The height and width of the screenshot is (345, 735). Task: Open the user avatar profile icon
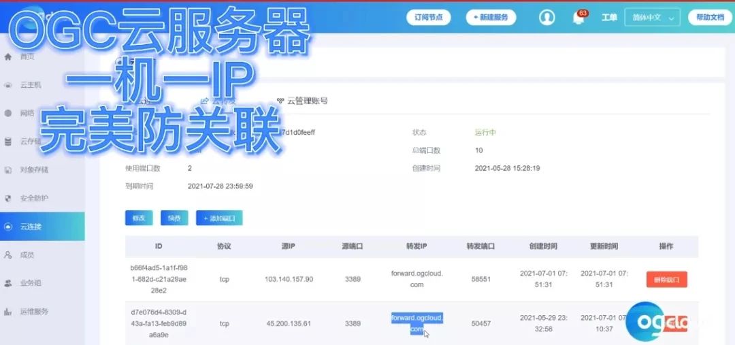point(546,17)
